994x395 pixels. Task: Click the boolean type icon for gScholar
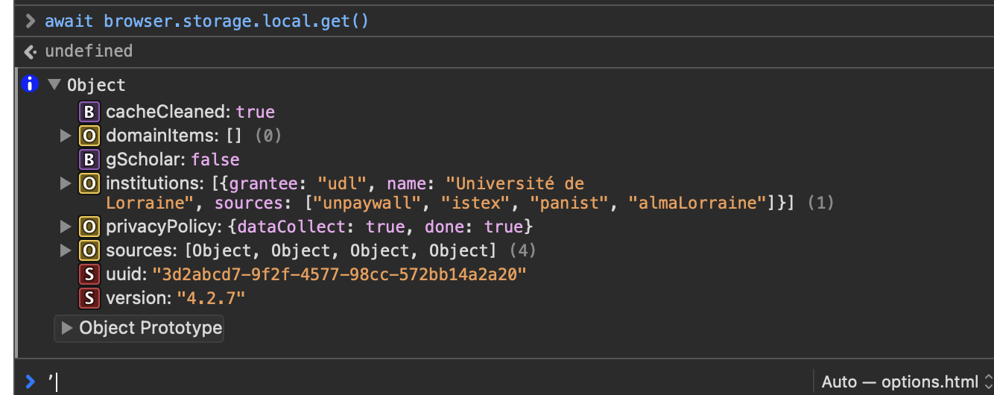(x=89, y=159)
